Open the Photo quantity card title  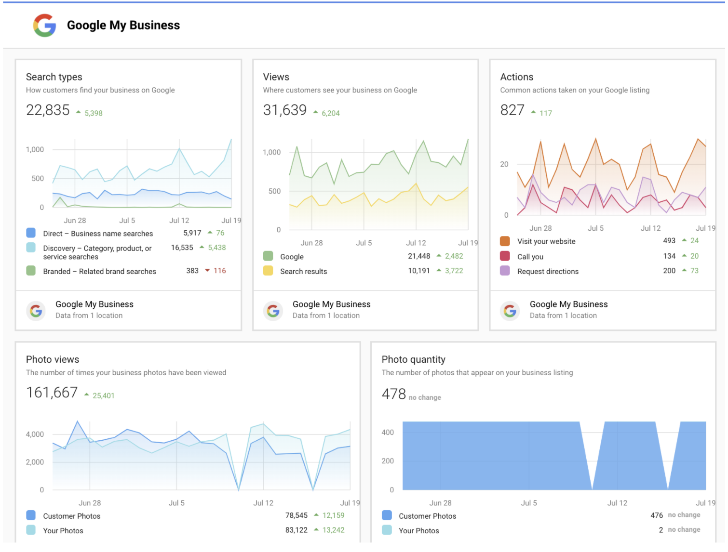[414, 359]
